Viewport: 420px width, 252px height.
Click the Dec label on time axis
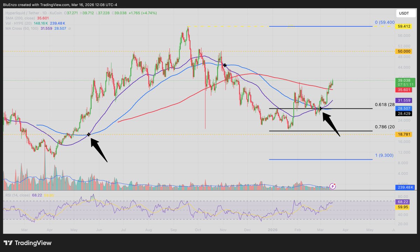click(x=247, y=230)
